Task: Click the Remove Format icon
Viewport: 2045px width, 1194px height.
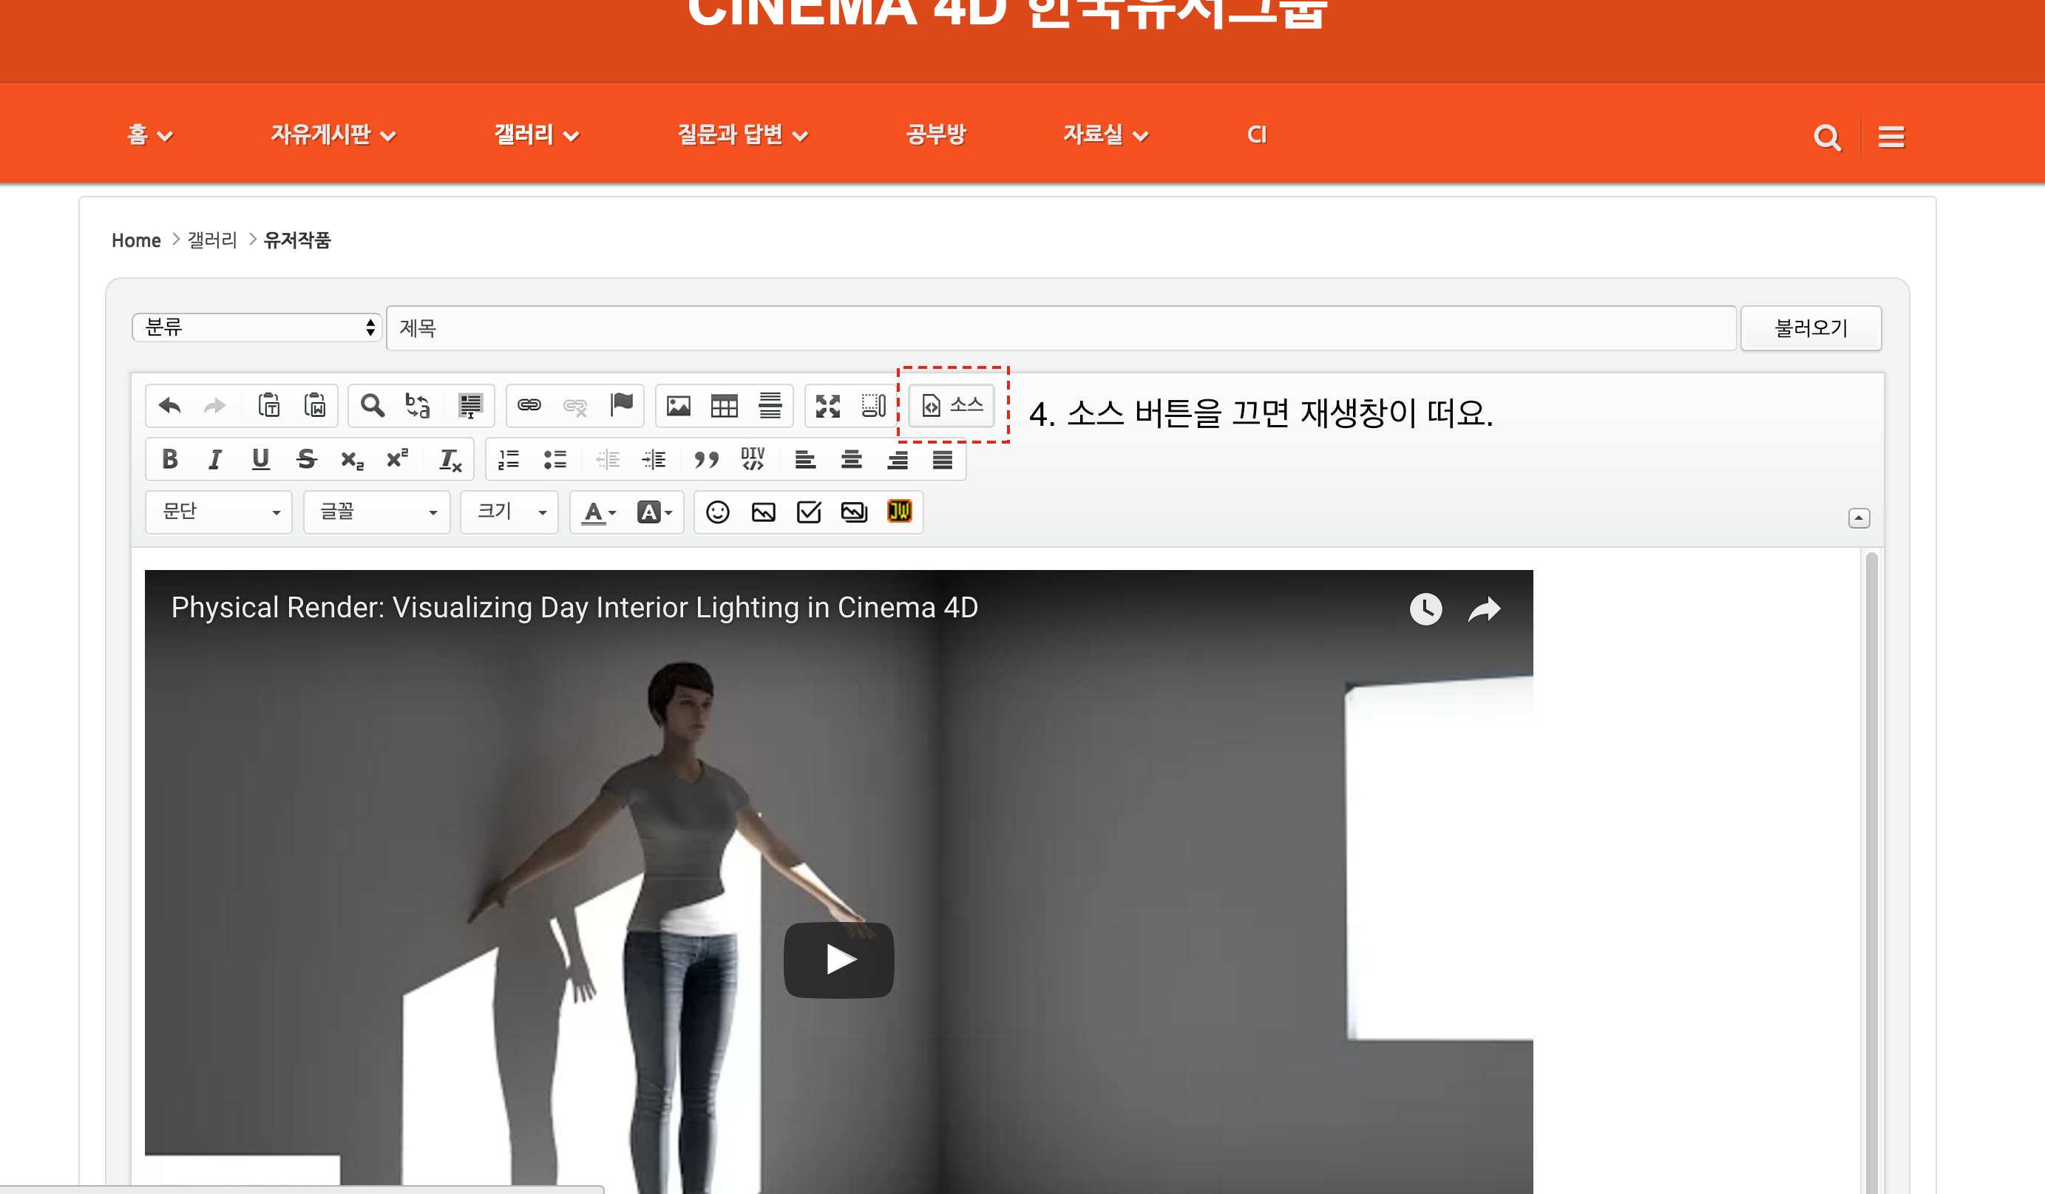Action: coord(450,459)
